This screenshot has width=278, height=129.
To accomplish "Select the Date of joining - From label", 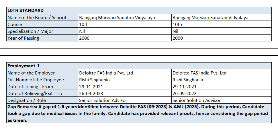I will coord(30,86).
